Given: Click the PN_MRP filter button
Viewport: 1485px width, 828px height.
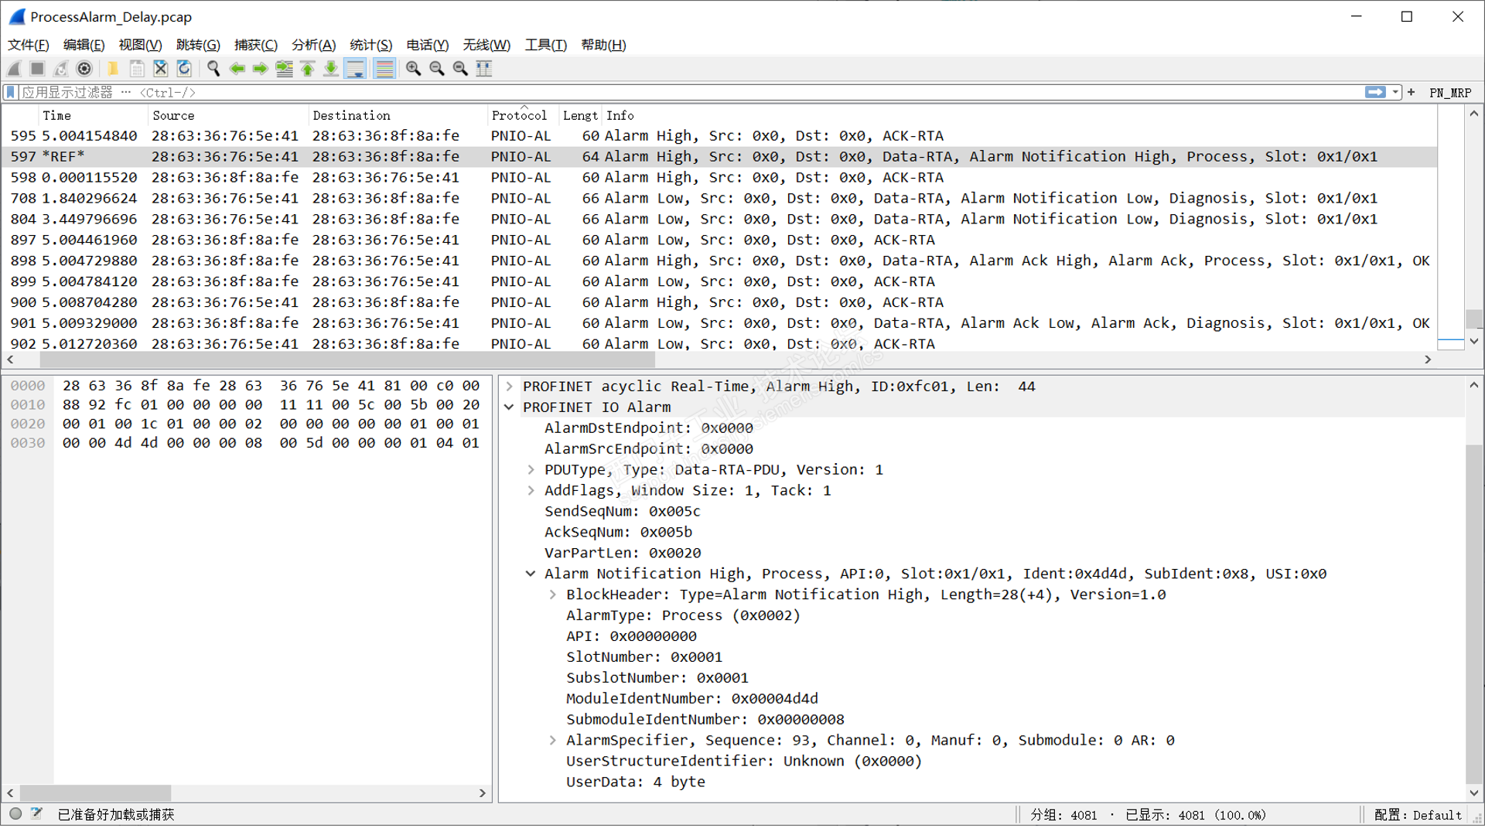Looking at the screenshot, I should point(1449,93).
